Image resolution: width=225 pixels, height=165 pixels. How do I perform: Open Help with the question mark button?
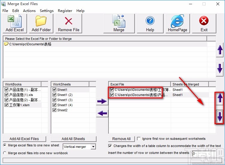(150, 24)
